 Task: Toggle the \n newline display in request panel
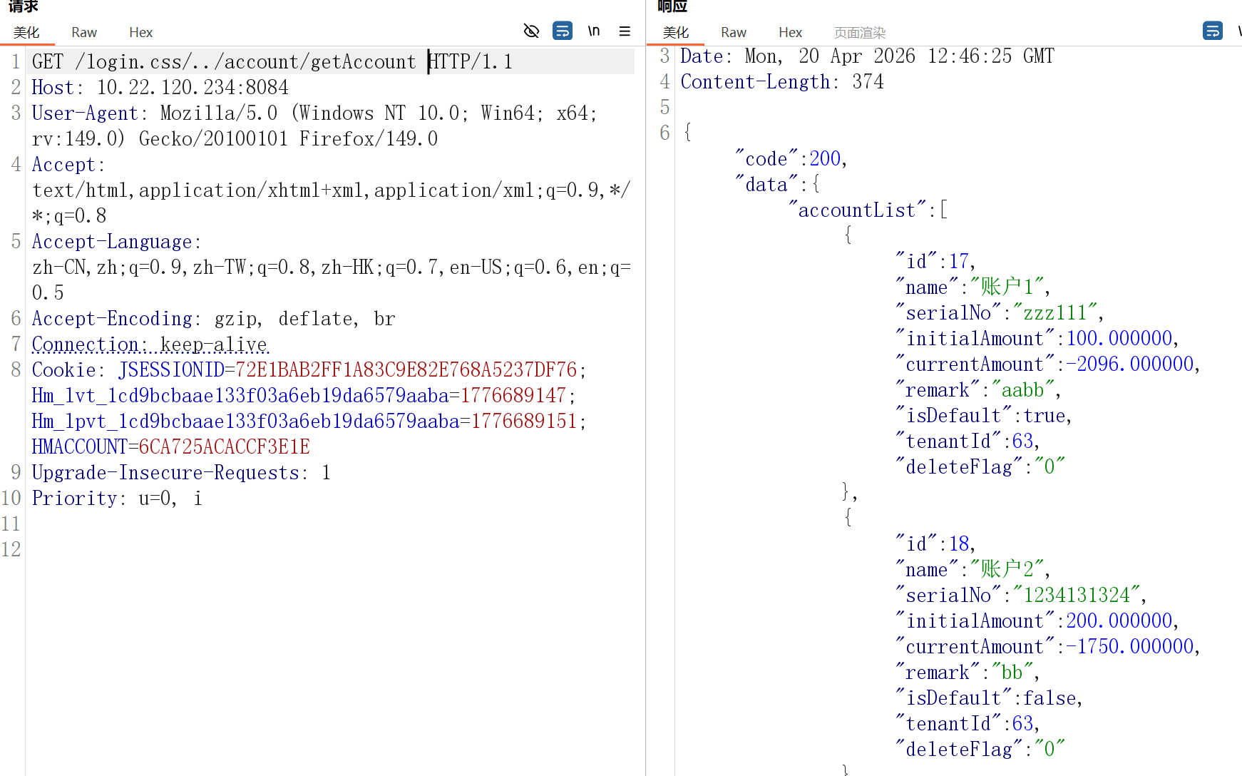[x=594, y=31]
